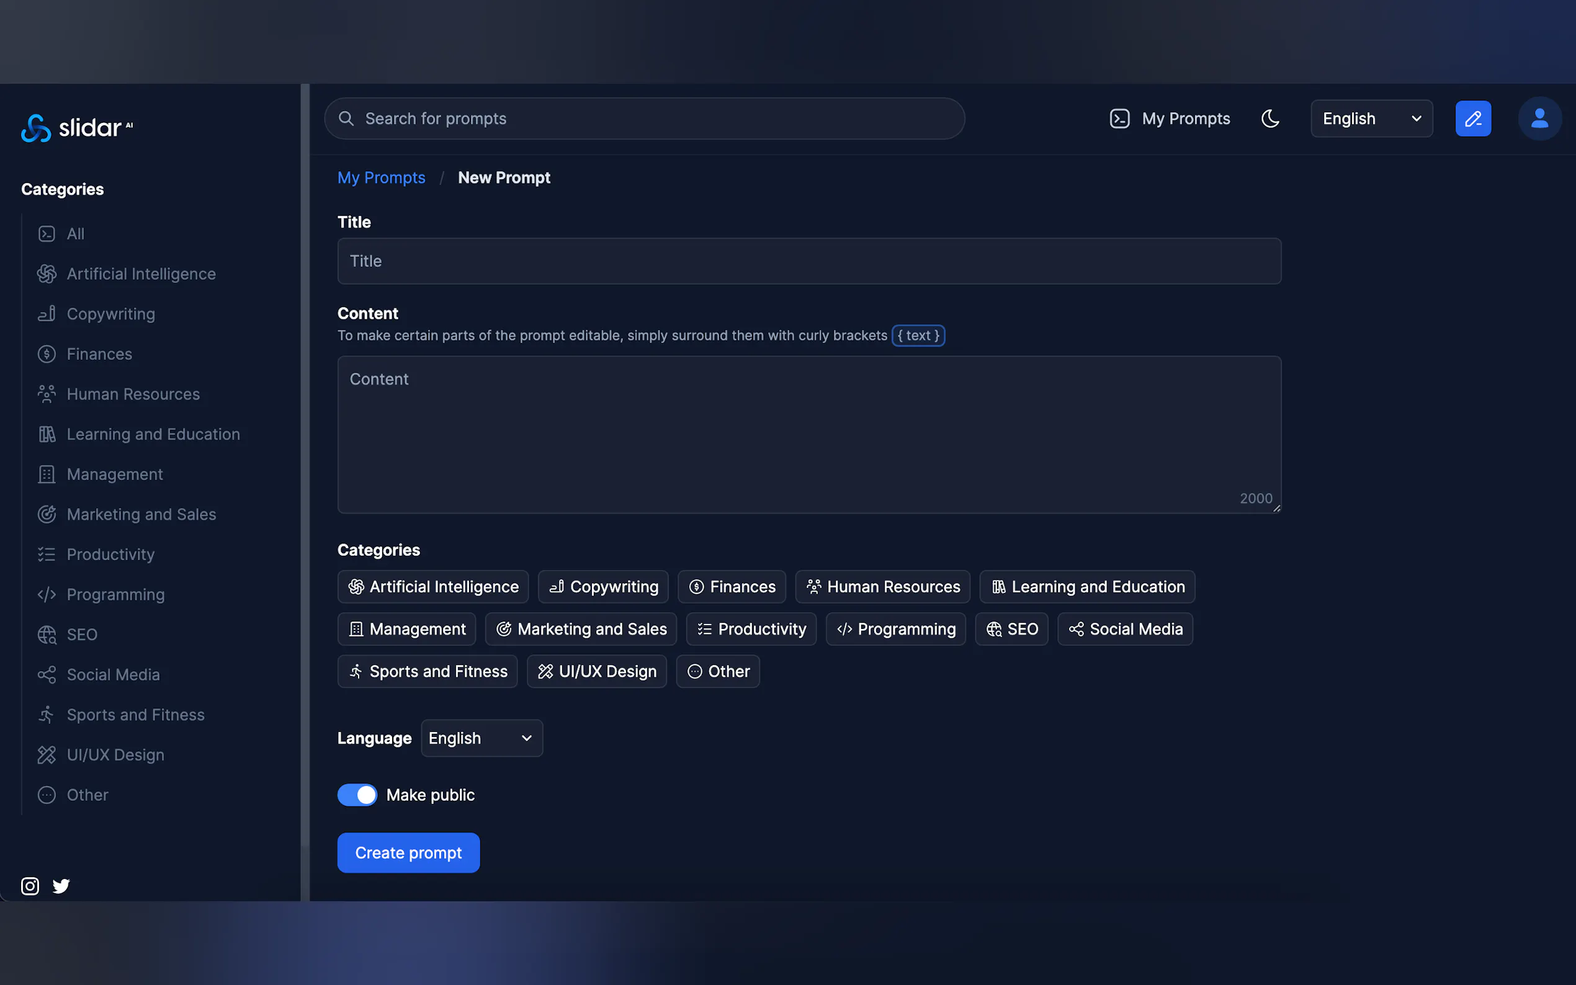Click the search magnifier icon
The width and height of the screenshot is (1576, 985).
(347, 118)
